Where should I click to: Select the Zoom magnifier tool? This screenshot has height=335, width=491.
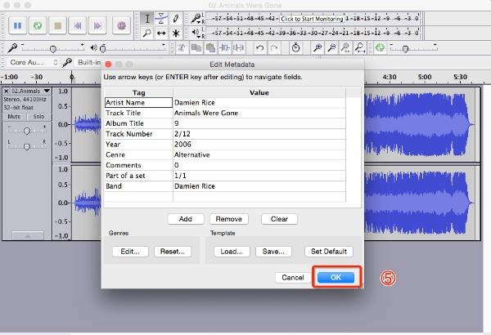pyautogui.click(x=146, y=33)
